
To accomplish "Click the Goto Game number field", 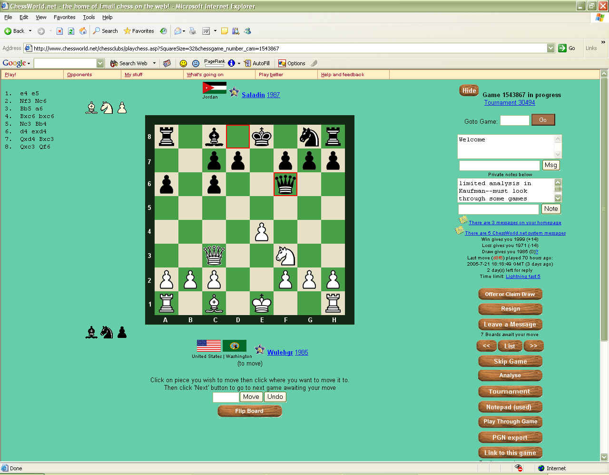I will tap(514, 121).
